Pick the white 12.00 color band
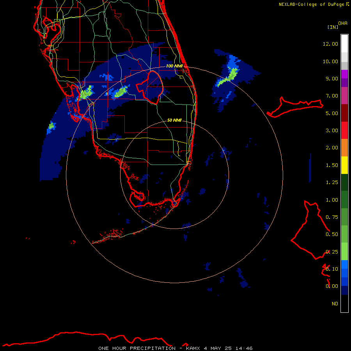This screenshot has height=351, width=351. point(344,44)
